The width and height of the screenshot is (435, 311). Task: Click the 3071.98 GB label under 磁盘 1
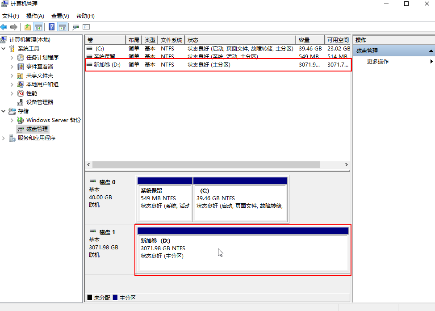click(104, 247)
